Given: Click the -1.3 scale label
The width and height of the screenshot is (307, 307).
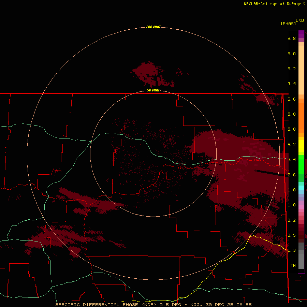Looking at the screenshot, I should point(291,251).
